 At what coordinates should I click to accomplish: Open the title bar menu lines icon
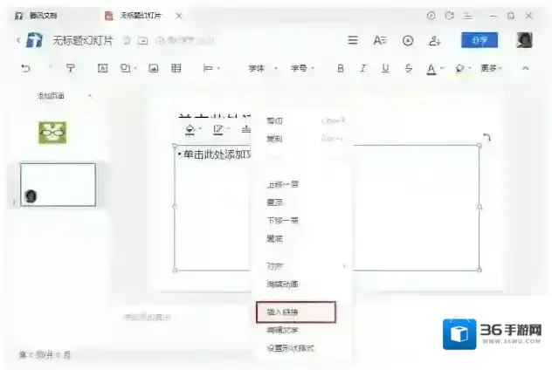tap(467, 16)
